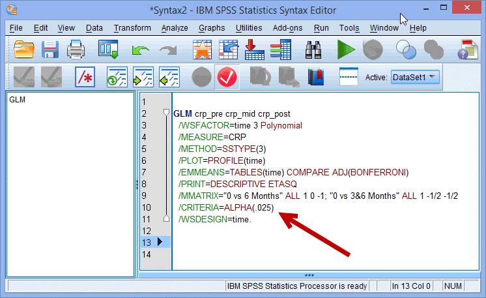Open the Run menu

coord(321,28)
